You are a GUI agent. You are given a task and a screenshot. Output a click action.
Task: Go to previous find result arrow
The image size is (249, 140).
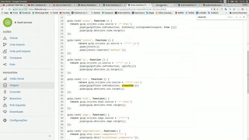[x=237, y=17]
